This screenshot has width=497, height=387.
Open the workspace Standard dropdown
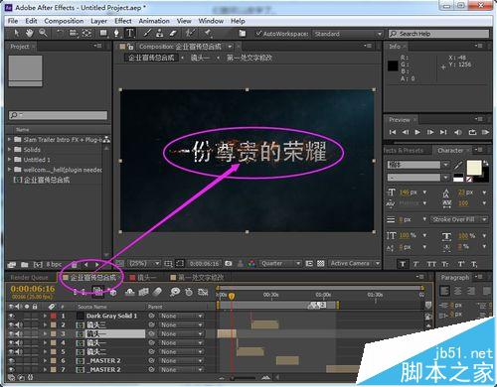click(x=347, y=34)
